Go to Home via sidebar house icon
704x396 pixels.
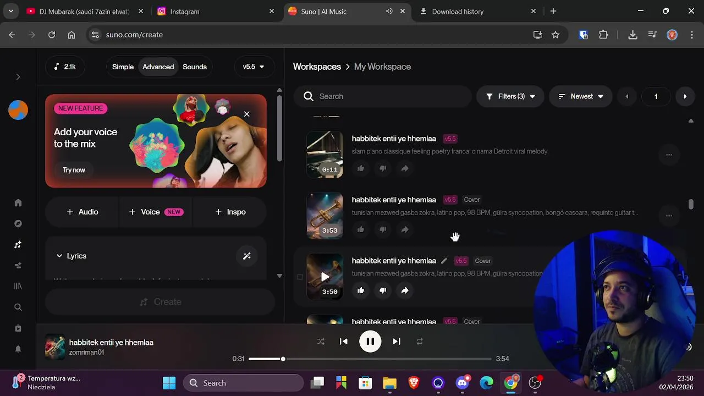[x=18, y=203]
